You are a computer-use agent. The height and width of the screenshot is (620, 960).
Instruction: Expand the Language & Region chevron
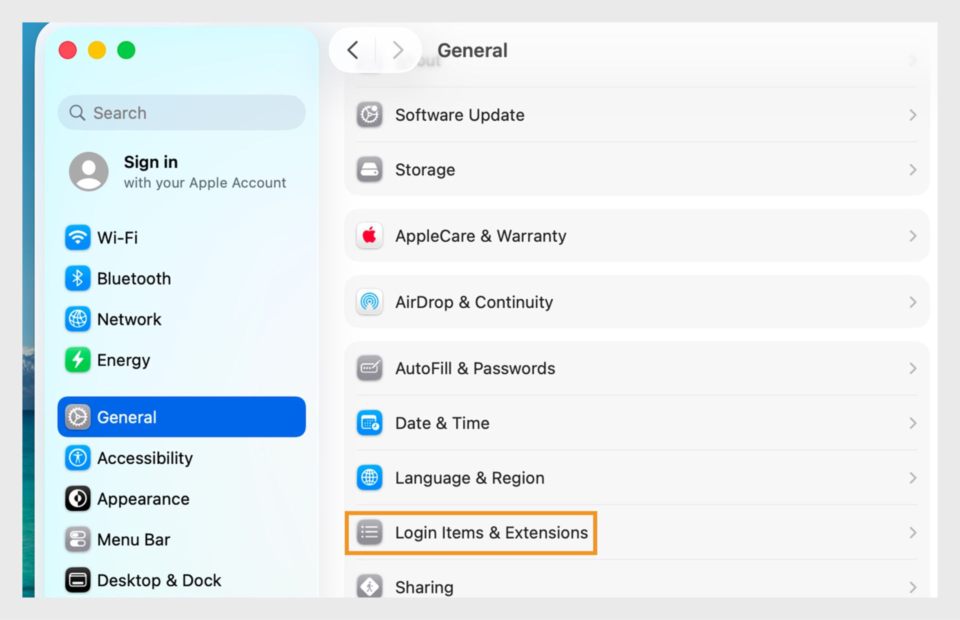[913, 477]
